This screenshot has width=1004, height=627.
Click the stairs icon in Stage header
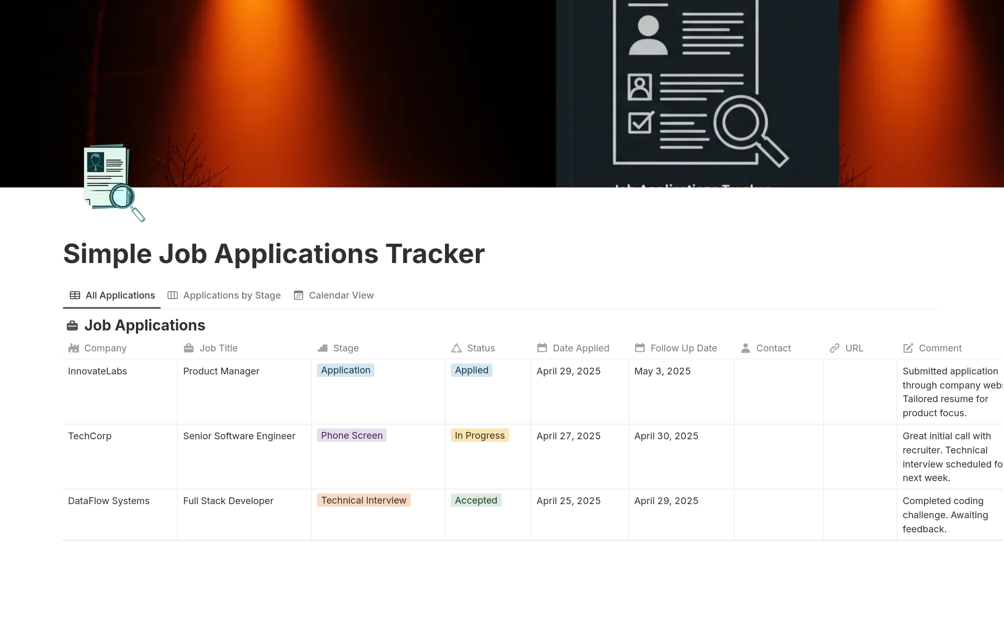click(x=323, y=348)
